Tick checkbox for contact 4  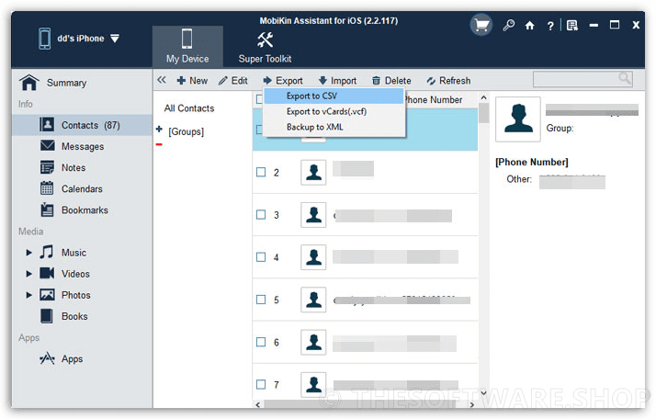point(261,257)
